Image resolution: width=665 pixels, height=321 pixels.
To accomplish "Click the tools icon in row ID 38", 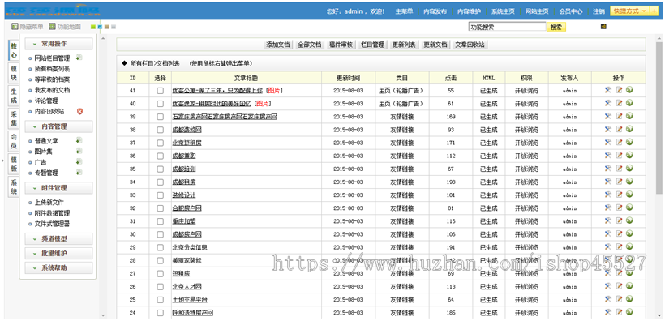I will click(607, 129).
